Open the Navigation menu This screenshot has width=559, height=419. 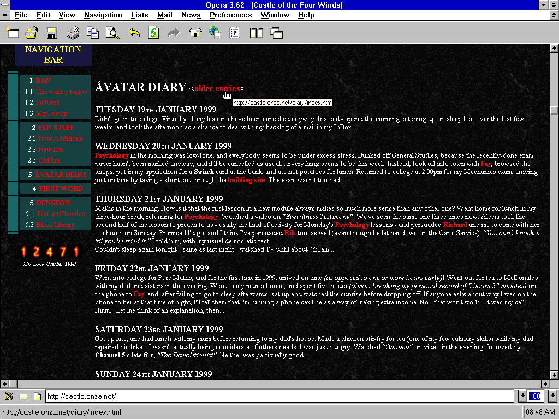pyautogui.click(x=103, y=15)
